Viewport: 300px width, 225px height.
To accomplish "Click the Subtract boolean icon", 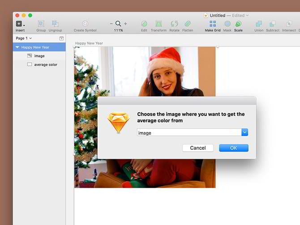I will 273,24.
